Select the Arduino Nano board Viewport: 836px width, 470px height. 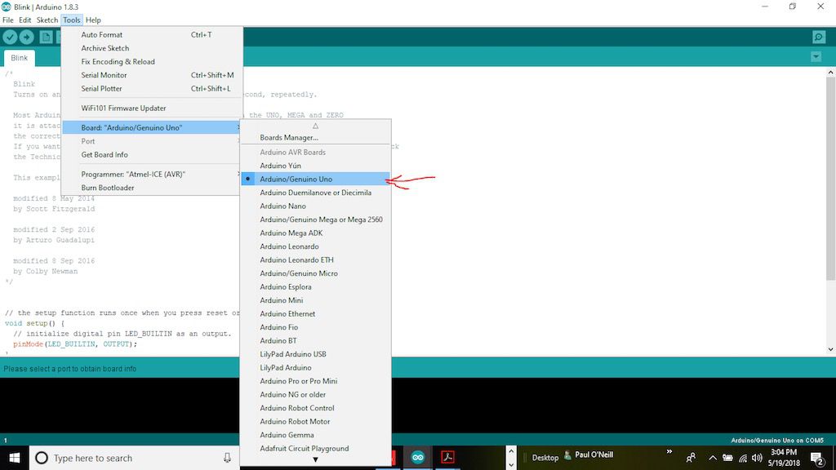coord(316,206)
